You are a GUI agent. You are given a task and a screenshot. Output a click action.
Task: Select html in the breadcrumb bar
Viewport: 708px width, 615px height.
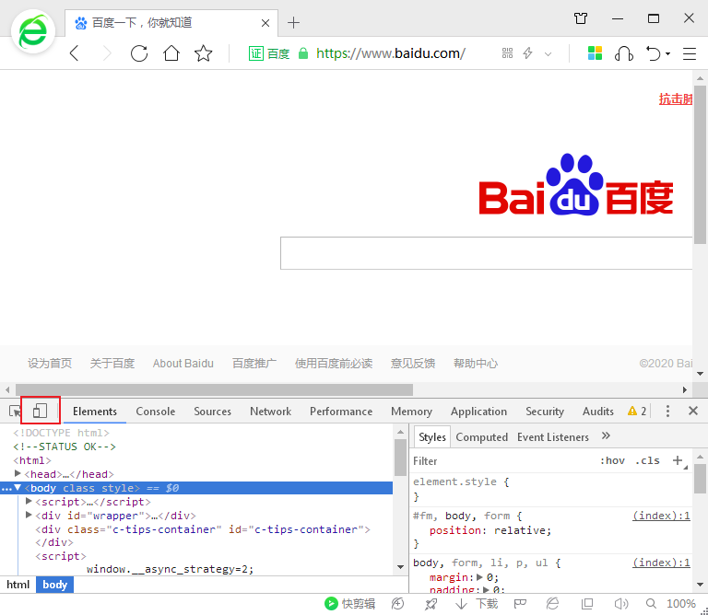pyautogui.click(x=18, y=585)
